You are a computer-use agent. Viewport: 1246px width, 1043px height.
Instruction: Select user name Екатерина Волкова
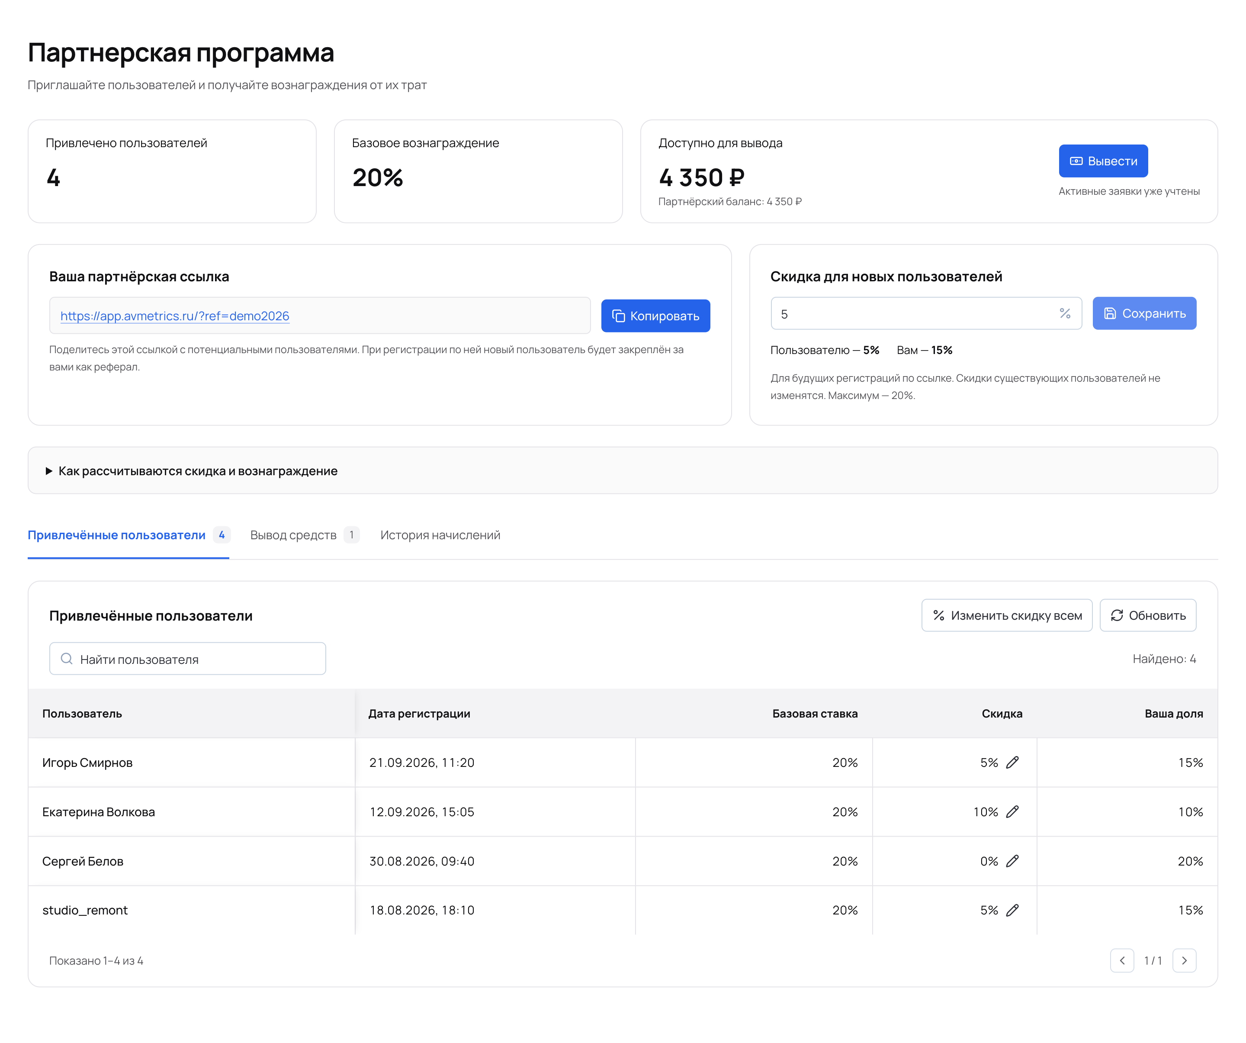99,812
